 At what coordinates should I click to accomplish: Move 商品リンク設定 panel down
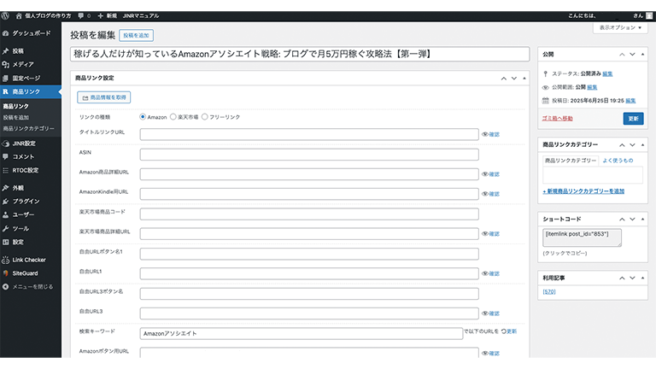[x=514, y=79]
